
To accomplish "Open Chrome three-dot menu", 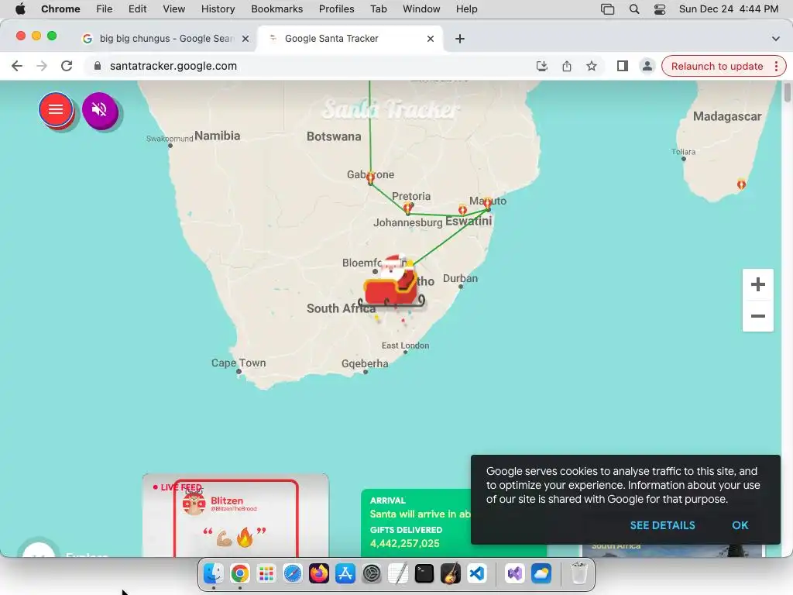I will (776, 67).
